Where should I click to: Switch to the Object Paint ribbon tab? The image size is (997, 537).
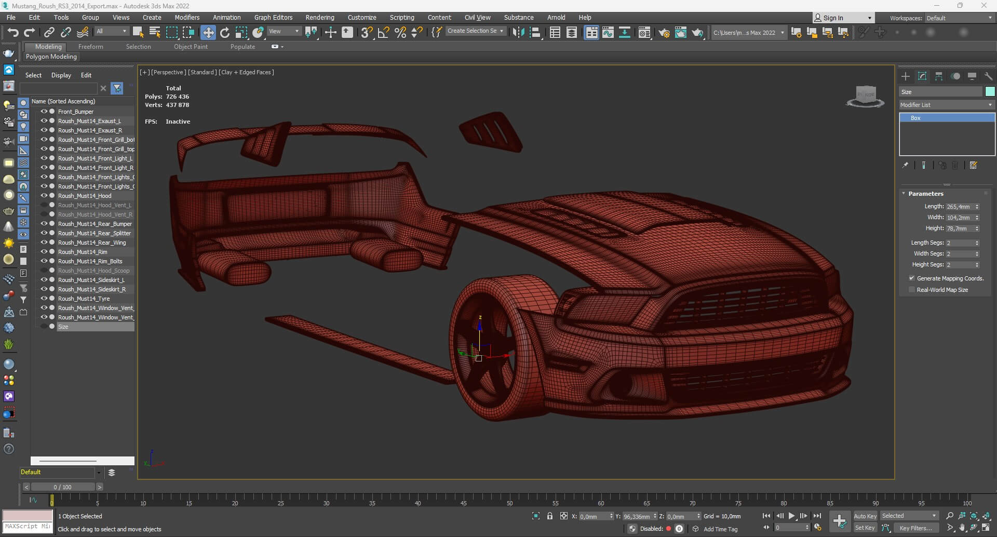191,47
